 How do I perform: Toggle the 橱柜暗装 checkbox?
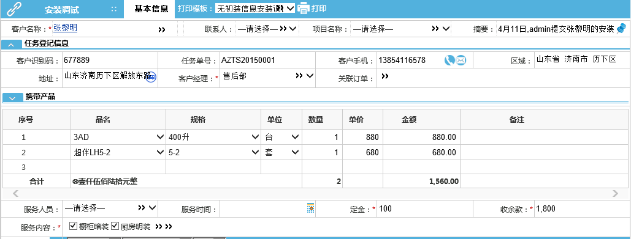pos(73,226)
